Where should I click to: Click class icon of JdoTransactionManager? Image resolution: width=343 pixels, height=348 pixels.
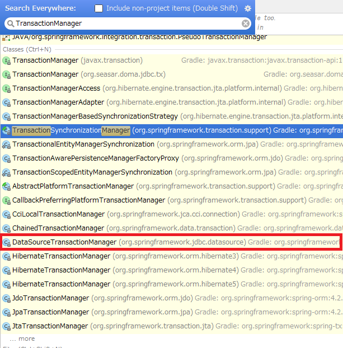pos(7,298)
